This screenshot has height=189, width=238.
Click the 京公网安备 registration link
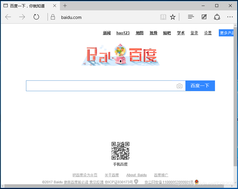(x=169, y=182)
